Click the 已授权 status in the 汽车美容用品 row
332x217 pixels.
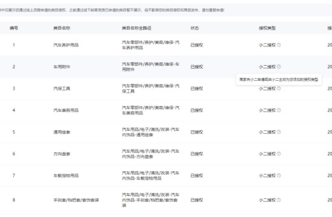(197, 110)
